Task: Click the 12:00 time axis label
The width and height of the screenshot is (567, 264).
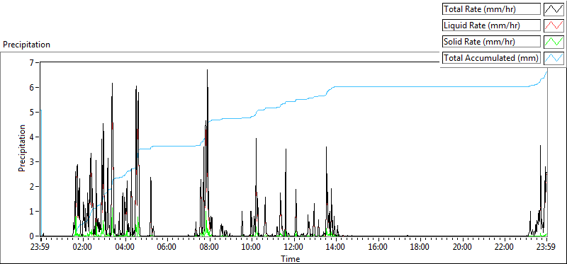Action: 293,248
